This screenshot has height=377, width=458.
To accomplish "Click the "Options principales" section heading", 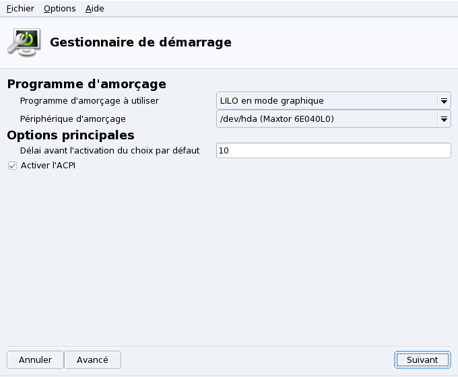I will [x=71, y=135].
